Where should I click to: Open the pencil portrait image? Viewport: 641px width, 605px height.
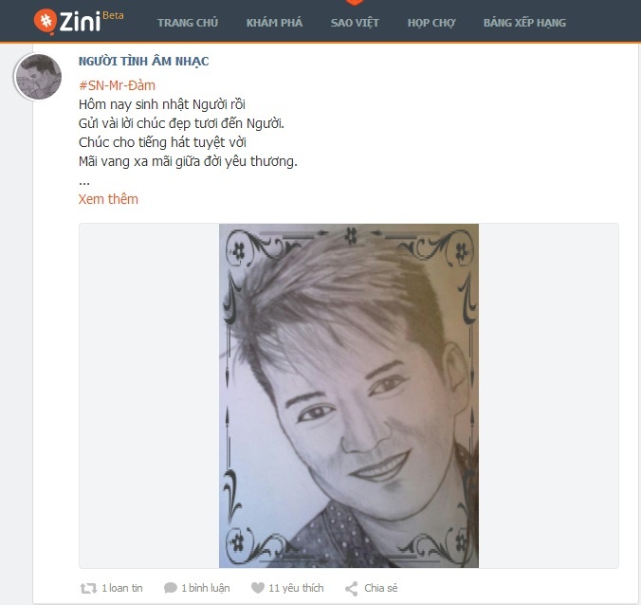[x=349, y=395]
